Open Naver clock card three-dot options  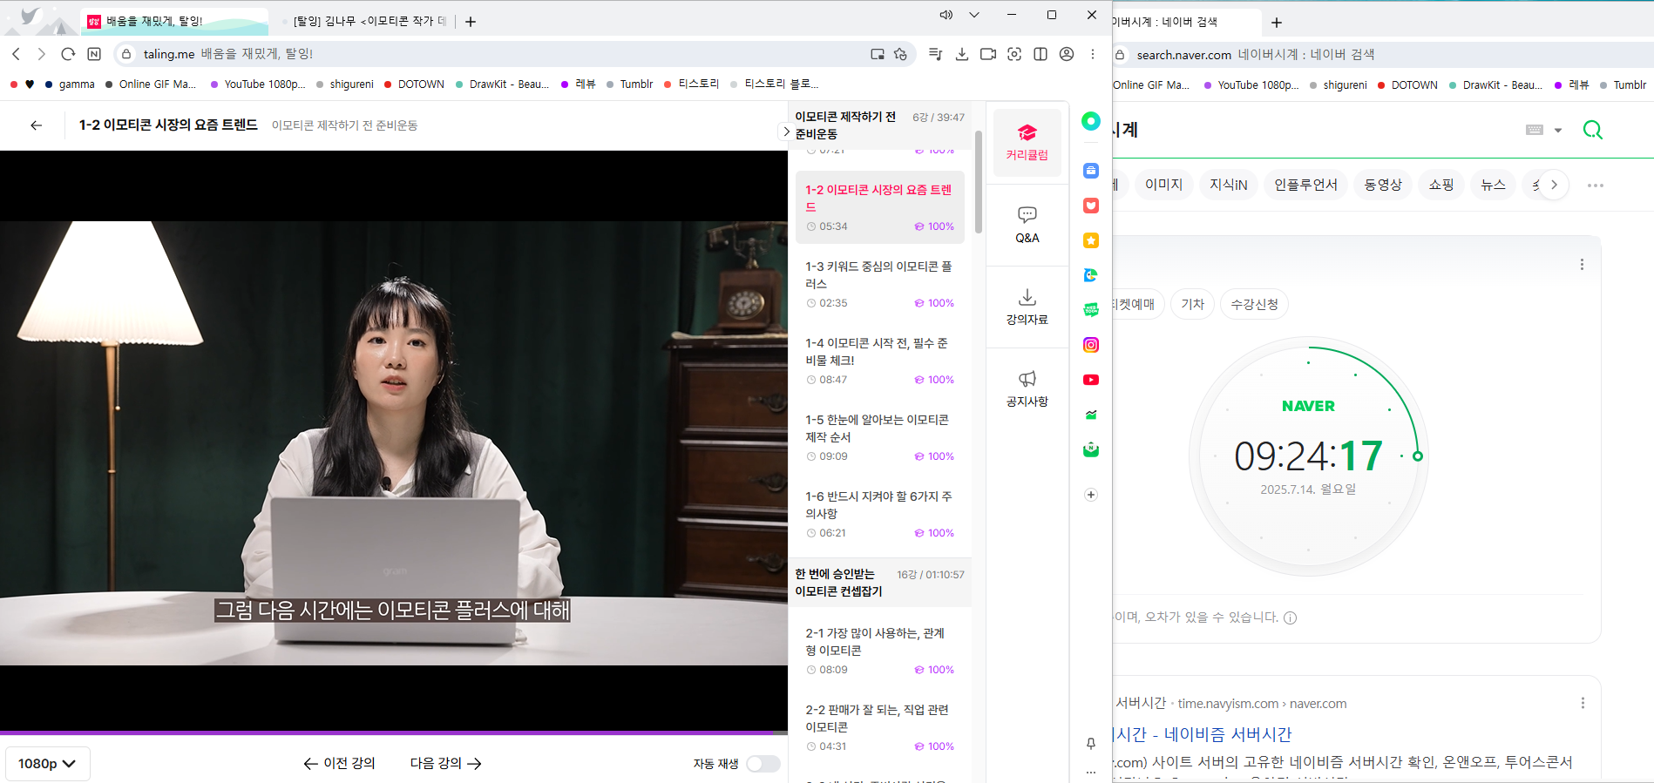point(1583,265)
